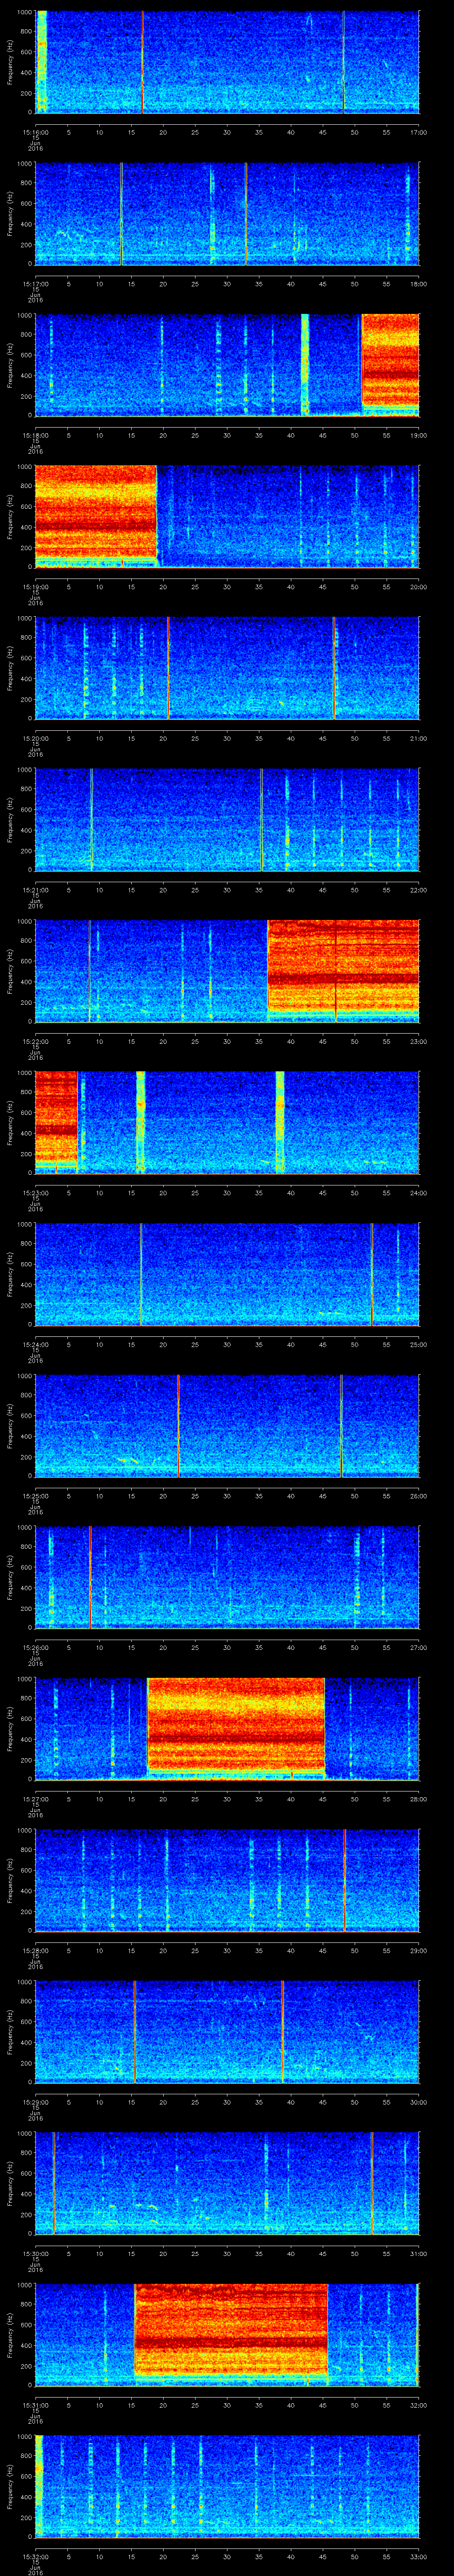Click the 17:00 end time label

point(419,132)
